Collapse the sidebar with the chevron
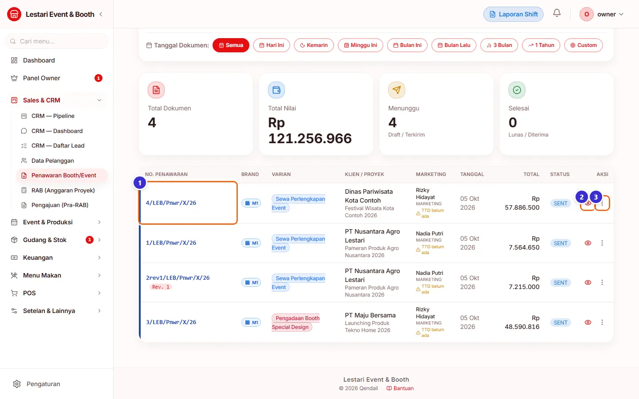This screenshot has height=399, width=639. pyautogui.click(x=101, y=14)
